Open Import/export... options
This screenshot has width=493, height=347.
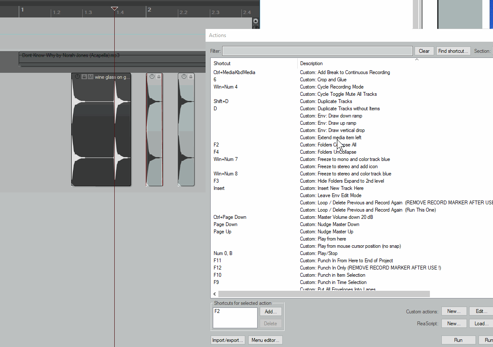228,340
